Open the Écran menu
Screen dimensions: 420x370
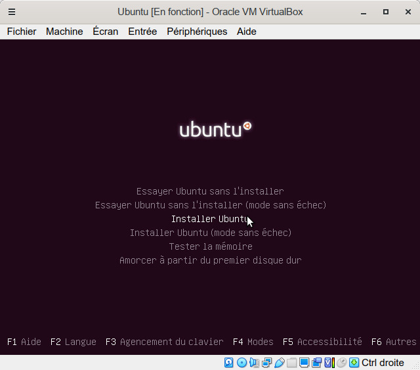(106, 32)
